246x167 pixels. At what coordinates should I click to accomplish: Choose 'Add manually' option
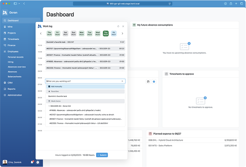coord(85,86)
